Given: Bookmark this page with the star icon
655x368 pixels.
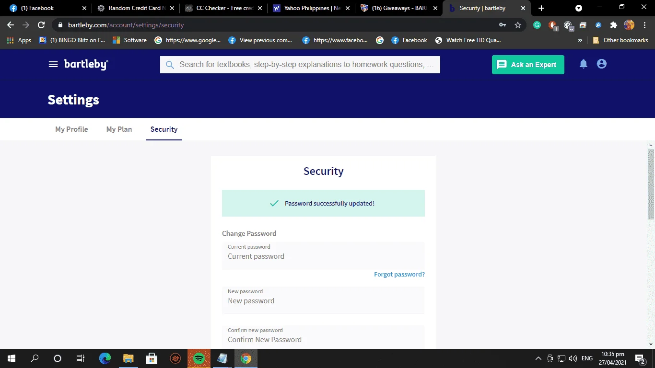Looking at the screenshot, I should (x=518, y=25).
